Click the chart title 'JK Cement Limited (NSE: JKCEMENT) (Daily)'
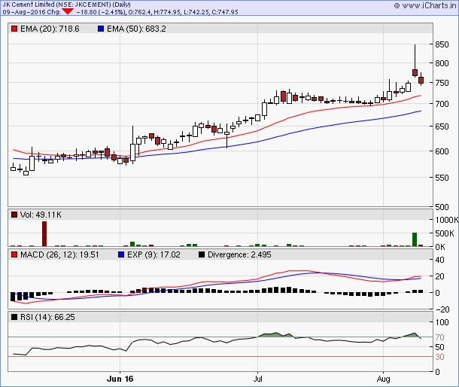Image resolution: width=459 pixels, height=387 pixels. coord(66,5)
